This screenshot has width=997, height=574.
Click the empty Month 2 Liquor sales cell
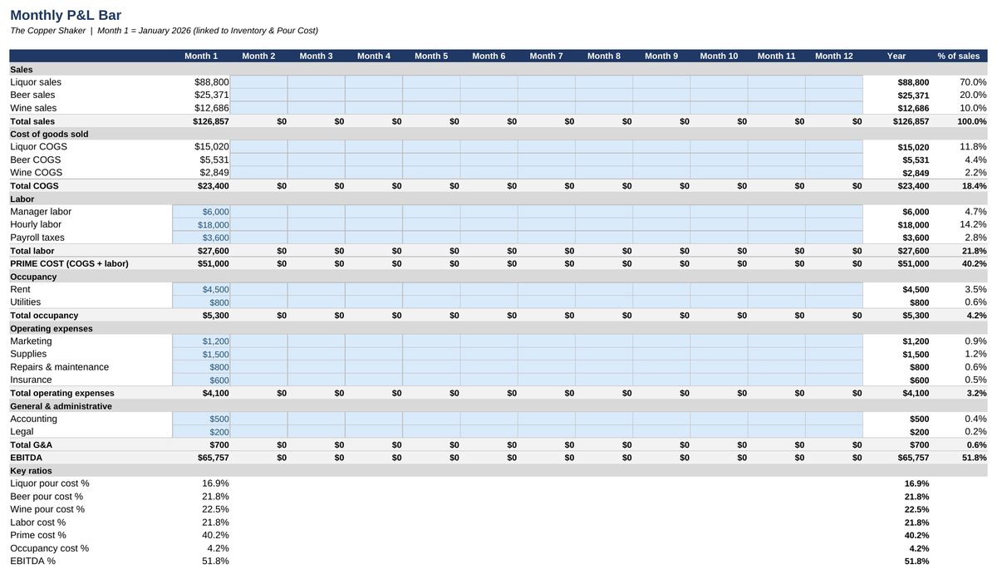[x=258, y=82]
